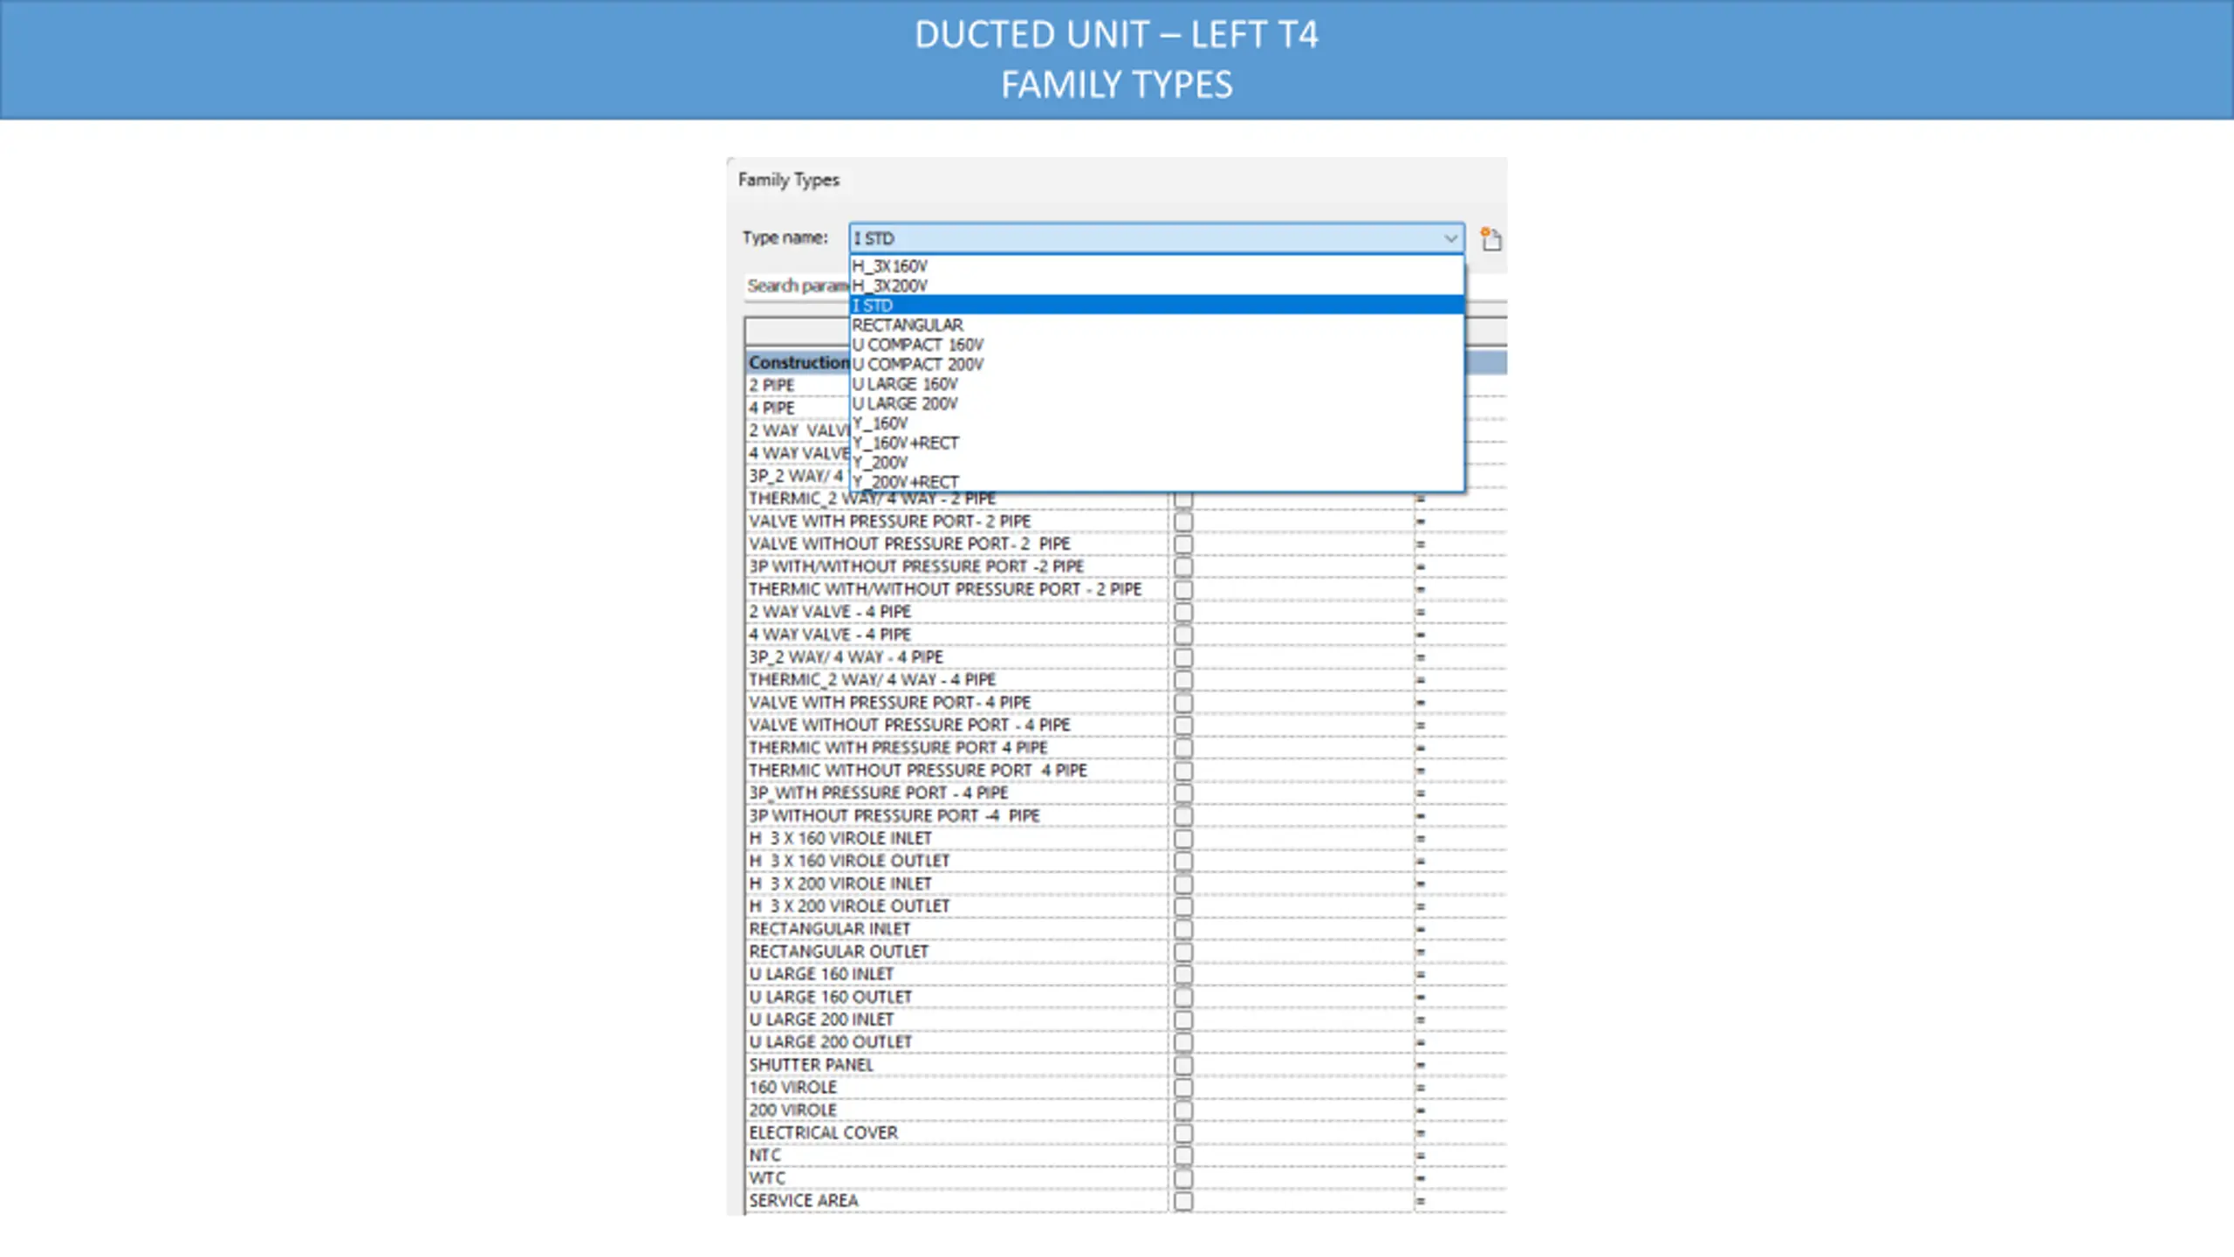The image size is (2234, 1257).
Task: Click U LARGE 200 INLET label
Action: 821,1020
